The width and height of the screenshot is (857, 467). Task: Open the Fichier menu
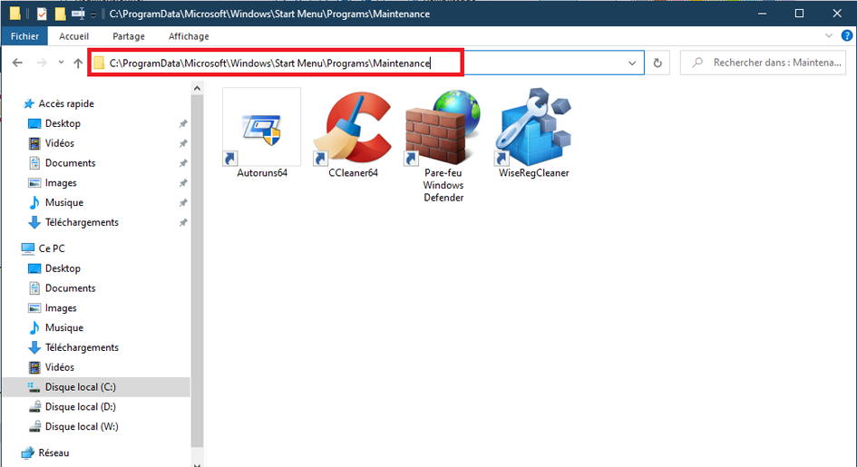point(24,36)
